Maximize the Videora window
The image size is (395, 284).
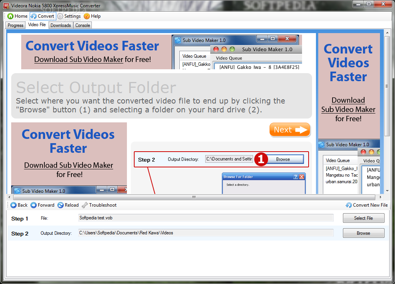click(369, 4)
